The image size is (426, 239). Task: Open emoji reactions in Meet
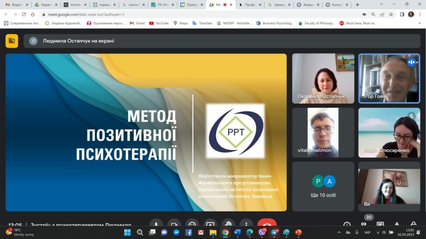pos(192,224)
